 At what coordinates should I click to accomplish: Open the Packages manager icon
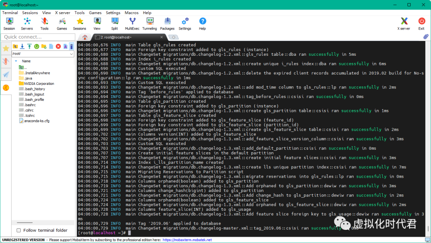coord(167,23)
